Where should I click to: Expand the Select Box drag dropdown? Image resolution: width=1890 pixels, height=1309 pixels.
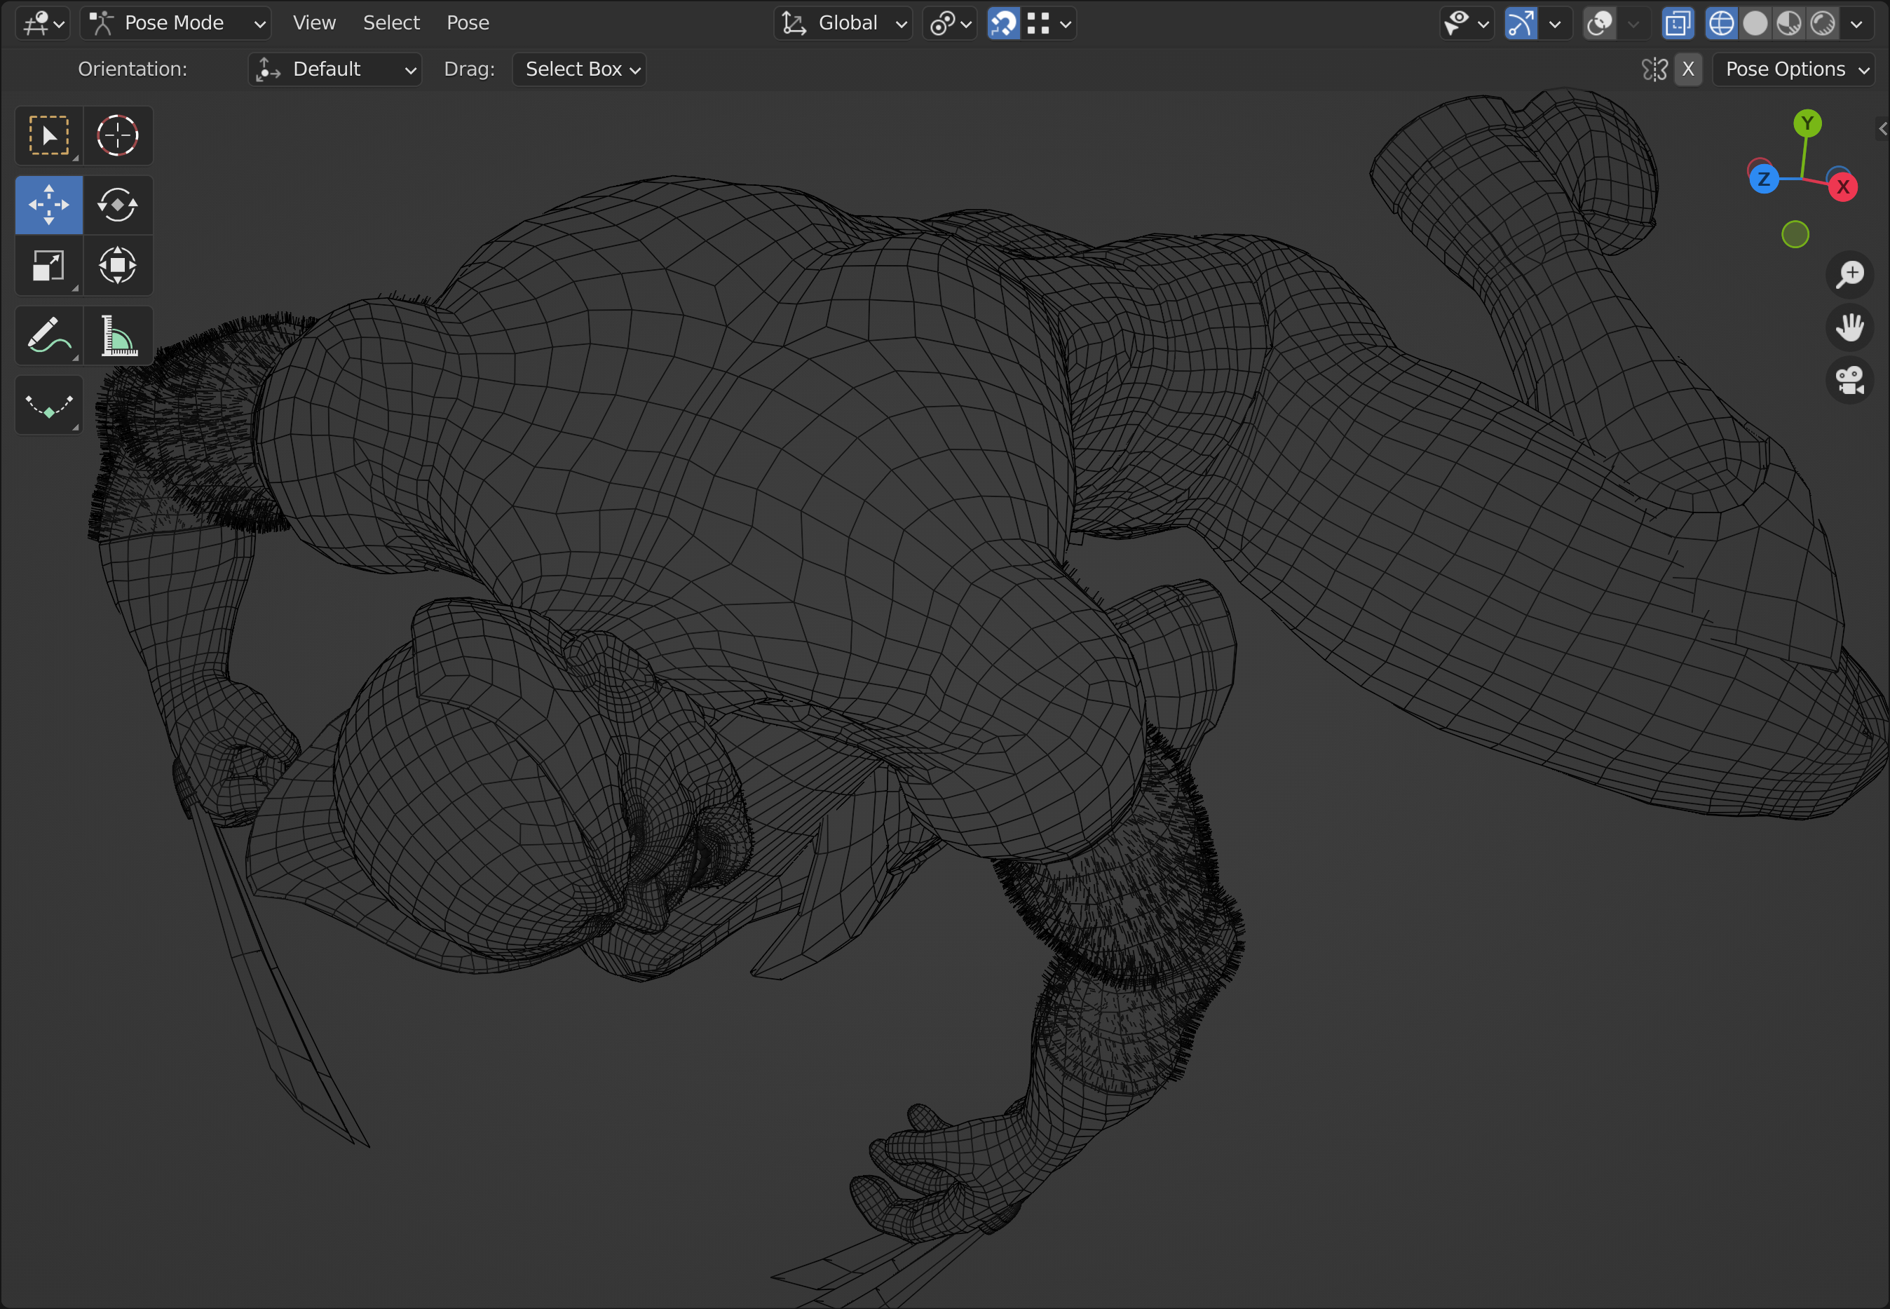tap(580, 69)
